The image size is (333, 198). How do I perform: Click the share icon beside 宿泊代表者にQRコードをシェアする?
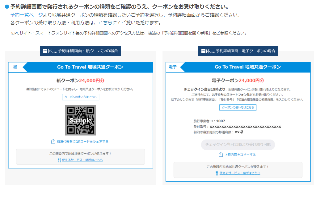[x=53, y=141]
